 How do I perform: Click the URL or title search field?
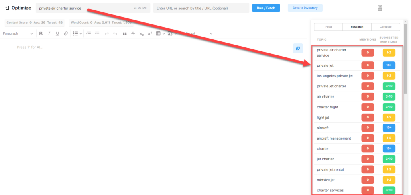201,8
